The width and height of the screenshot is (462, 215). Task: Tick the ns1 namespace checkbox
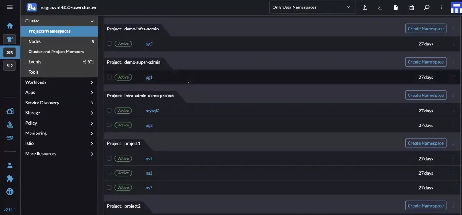(109, 158)
